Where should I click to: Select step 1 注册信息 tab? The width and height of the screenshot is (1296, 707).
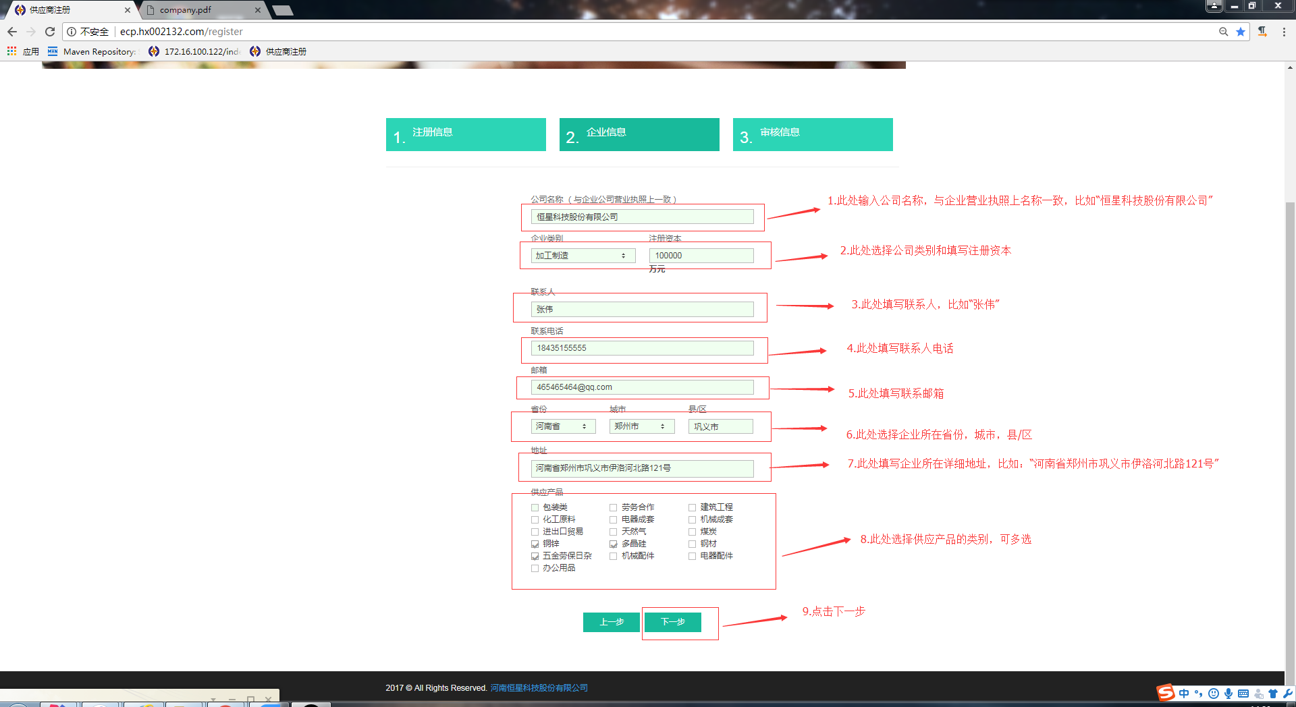pyautogui.click(x=466, y=134)
